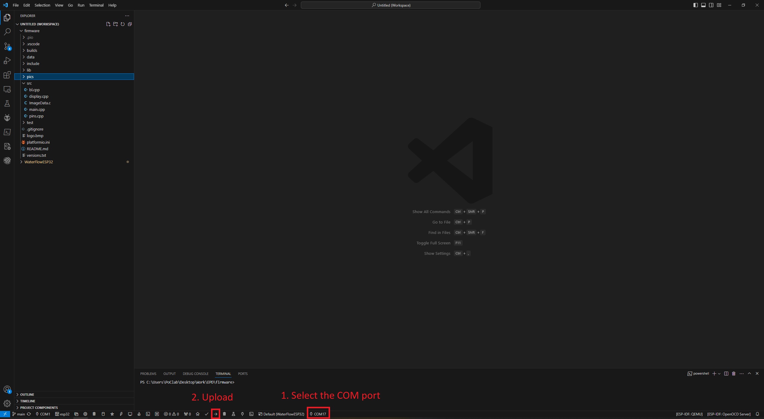Select COM17 upload port in status bar
The width and height of the screenshot is (764, 419).
pos(318,414)
